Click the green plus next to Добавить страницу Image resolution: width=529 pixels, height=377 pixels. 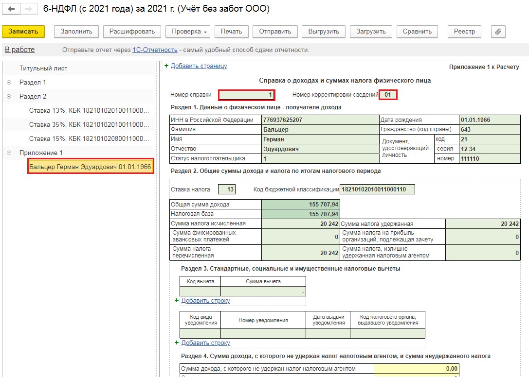point(166,66)
